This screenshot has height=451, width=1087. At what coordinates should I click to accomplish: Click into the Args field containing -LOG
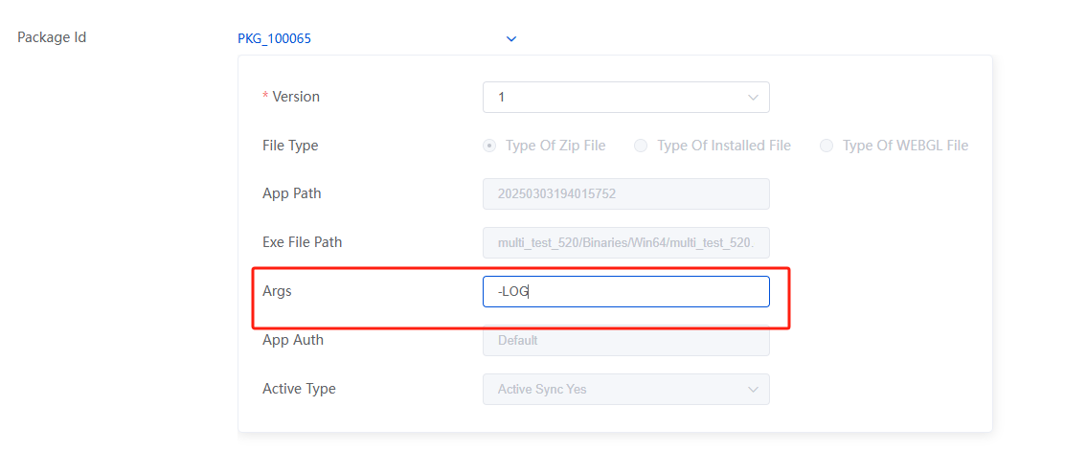[626, 292]
